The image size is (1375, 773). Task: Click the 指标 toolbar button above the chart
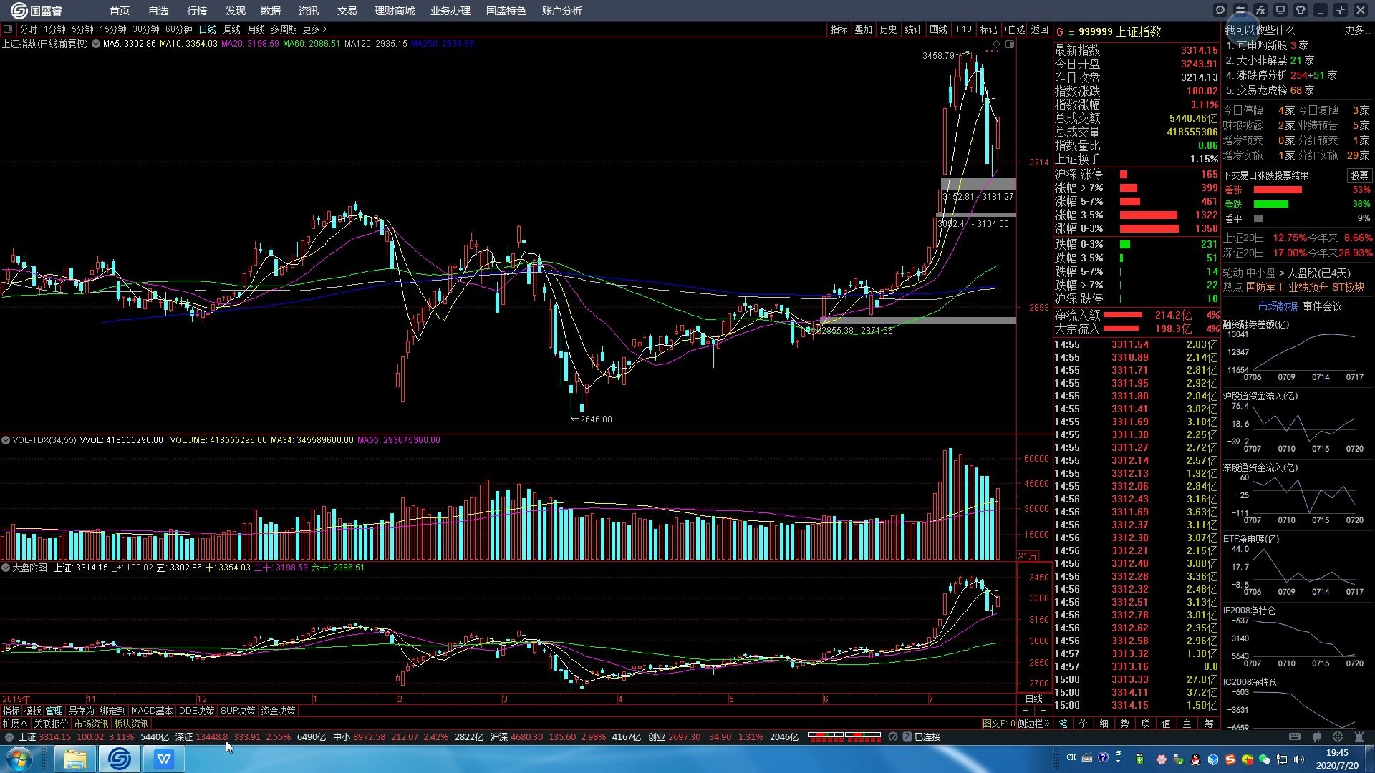pyautogui.click(x=839, y=29)
